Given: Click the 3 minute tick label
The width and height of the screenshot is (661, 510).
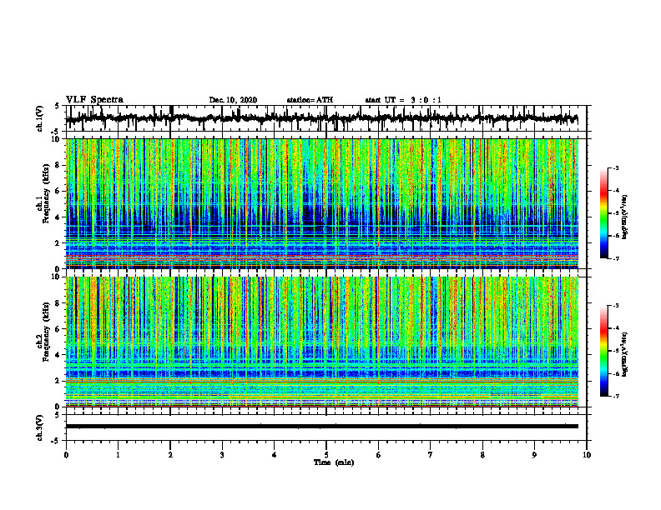Looking at the screenshot, I should tap(222, 455).
